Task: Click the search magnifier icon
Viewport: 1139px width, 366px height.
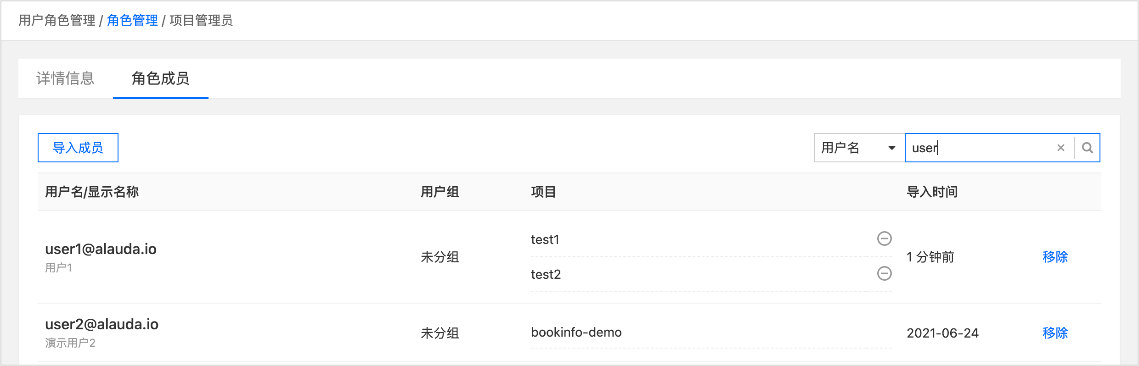Action: point(1087,148)
